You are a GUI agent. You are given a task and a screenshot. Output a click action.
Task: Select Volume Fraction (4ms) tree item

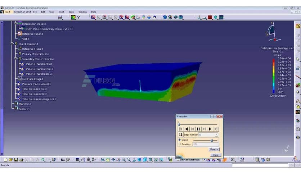[39, 64]
